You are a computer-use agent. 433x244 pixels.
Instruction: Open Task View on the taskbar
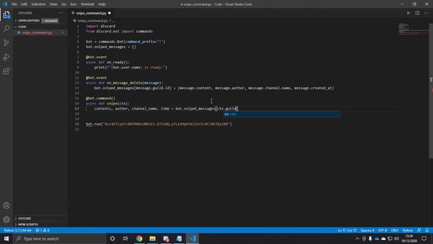point(125,239)
